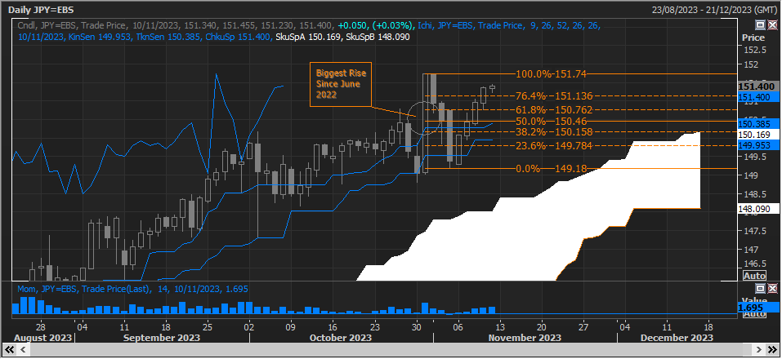The width and height of the screenshot is (782, 359).
Task: Select the 38.2% 150.158 Fibonacci level
Action: (555, 132)
